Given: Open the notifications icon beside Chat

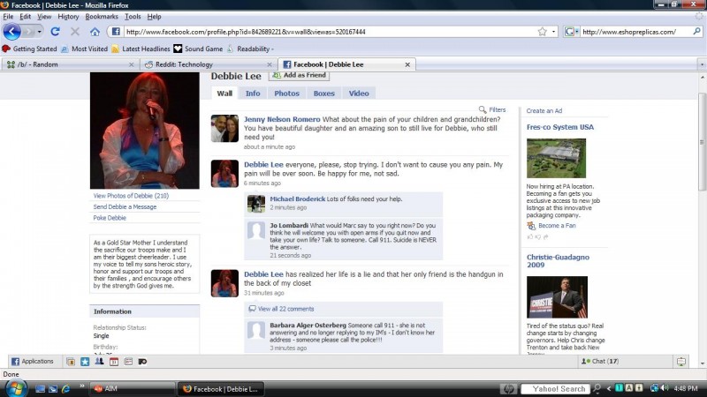Looking at the screenshot, I should (680, 362).
